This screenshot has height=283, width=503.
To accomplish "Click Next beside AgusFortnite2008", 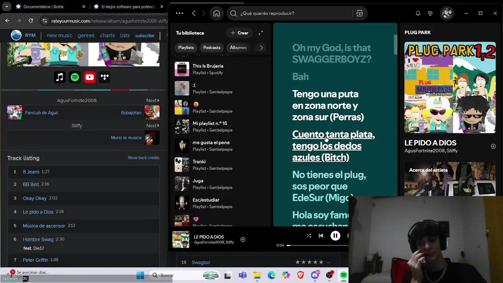I will [x=152, y=101].
